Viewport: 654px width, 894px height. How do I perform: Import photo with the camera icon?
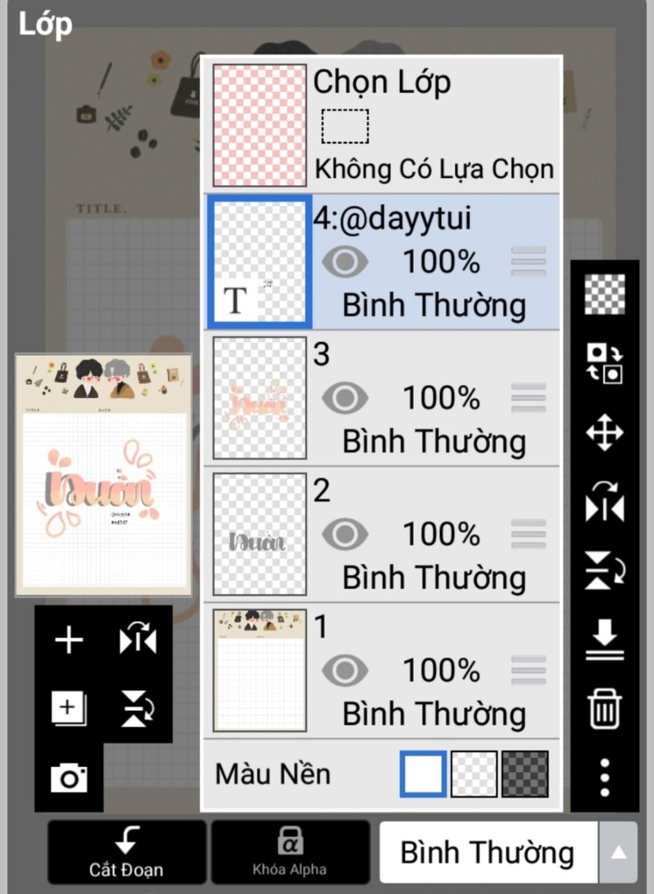[x=69, y=778]
